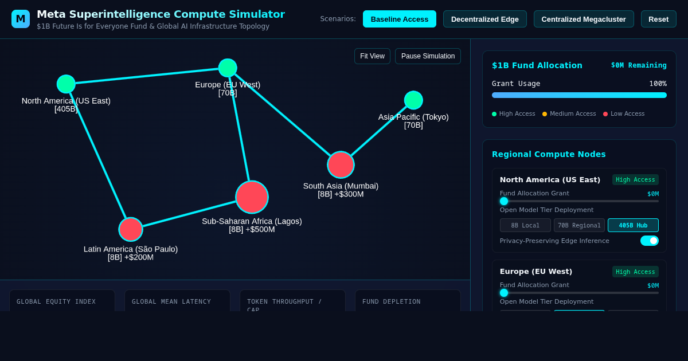Screen dimensions: 688x361
Task: Choose 8B Local tier for North America
Action: (x=525, y=225)
